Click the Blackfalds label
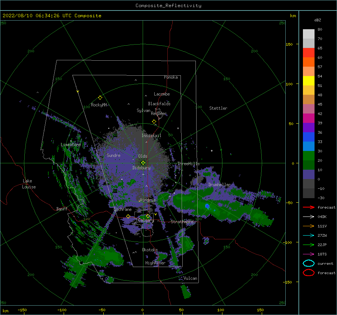Viewport: 337px width, 315px height. pos(159,104)
